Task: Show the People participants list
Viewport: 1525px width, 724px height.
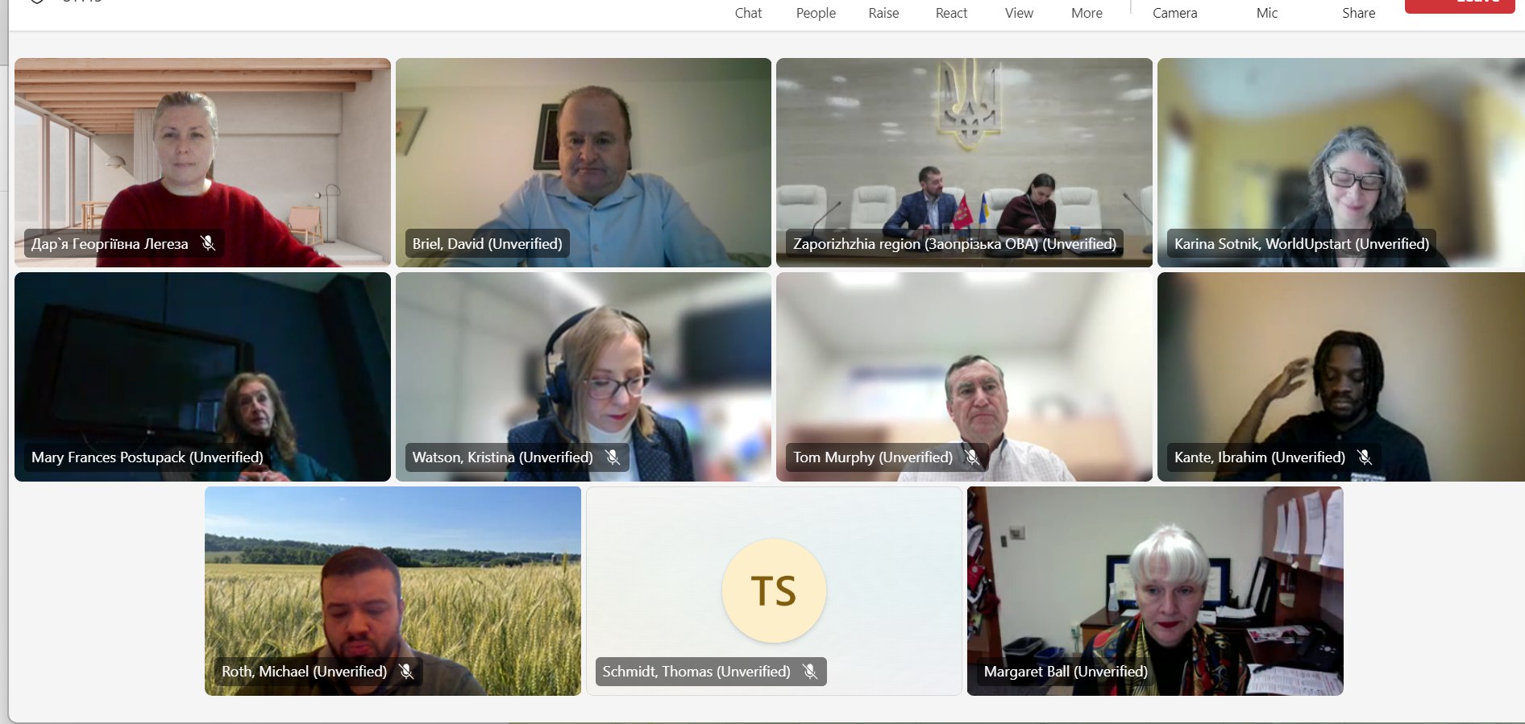Action: (x=816, y=12)
